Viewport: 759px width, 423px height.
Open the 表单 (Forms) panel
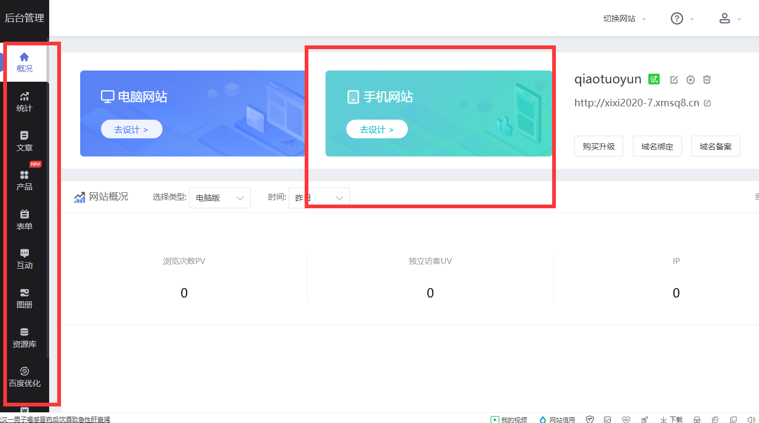(x=25, y=219)
